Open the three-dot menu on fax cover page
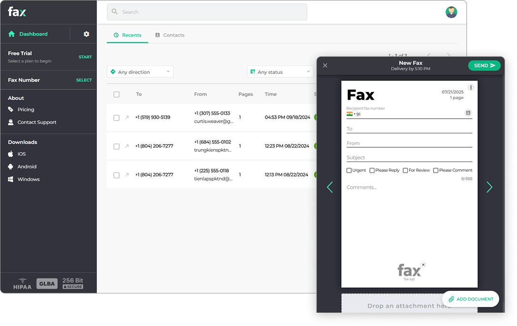The image size is (517, 326). click(x=471, y=87)
